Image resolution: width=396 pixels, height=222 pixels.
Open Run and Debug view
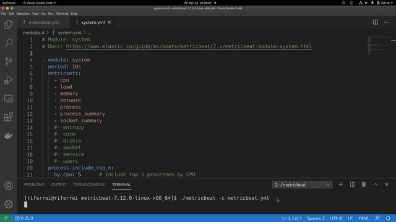[8, 80]
